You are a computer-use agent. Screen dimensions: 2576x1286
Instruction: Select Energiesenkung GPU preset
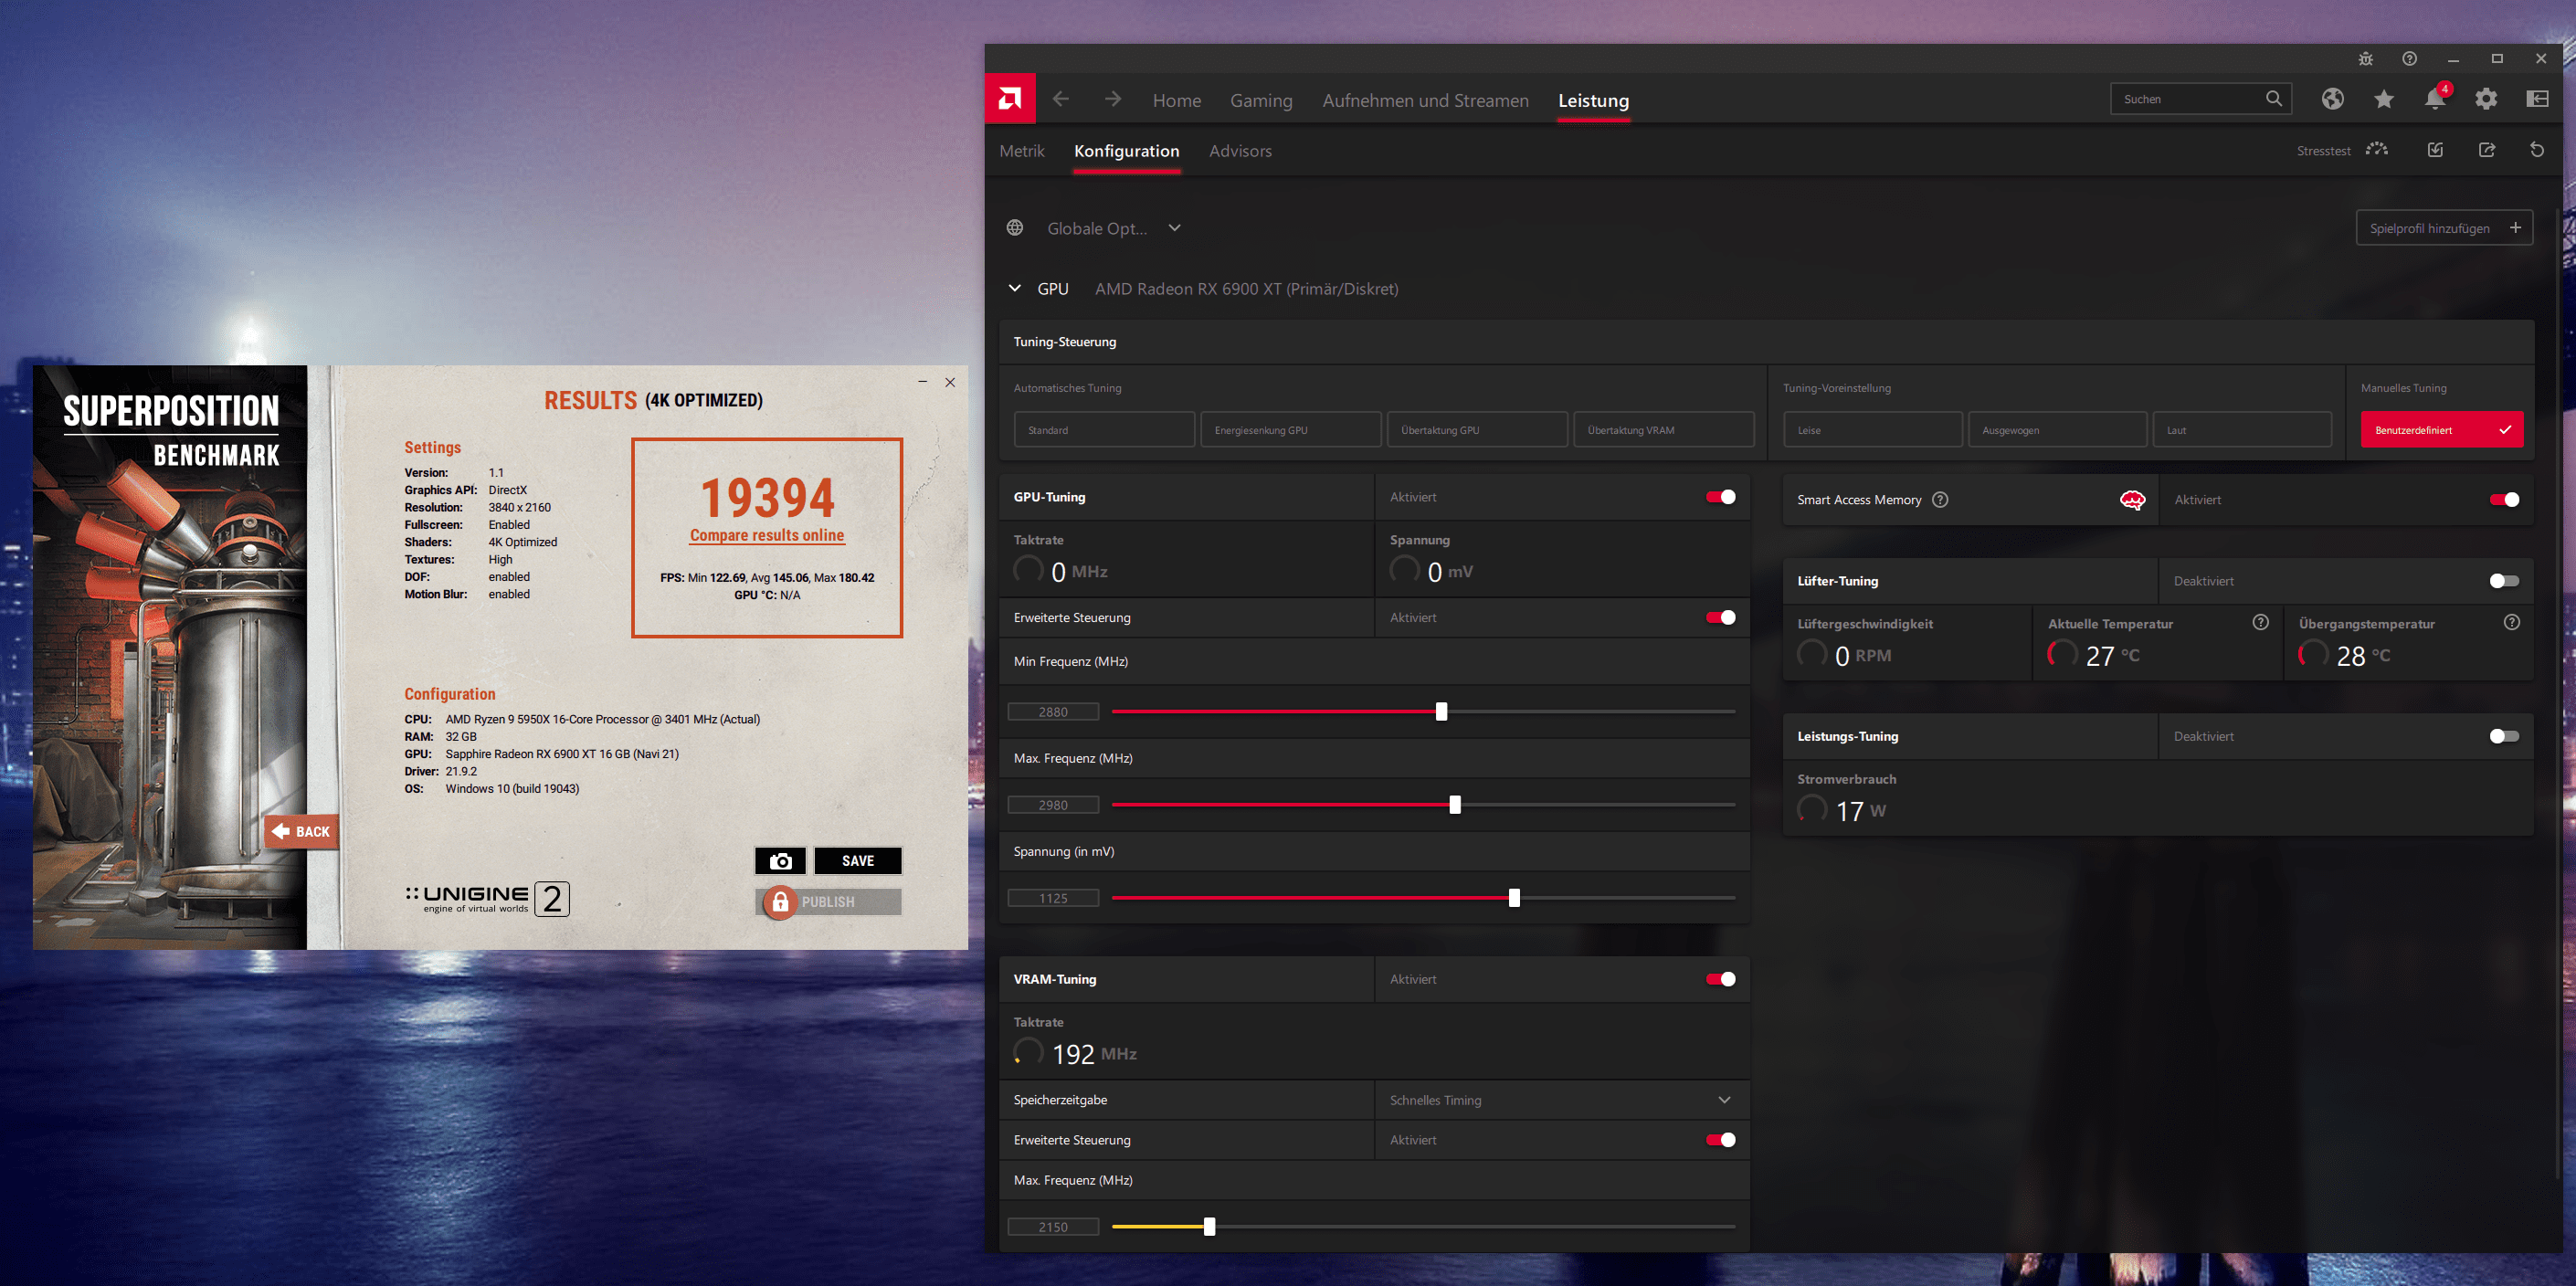1290,430
